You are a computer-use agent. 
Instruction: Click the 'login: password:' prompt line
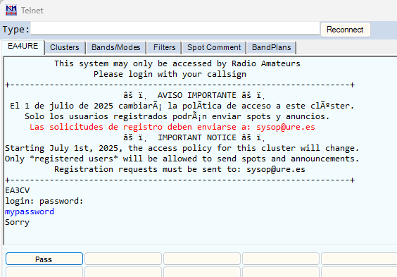pos(44,201)
